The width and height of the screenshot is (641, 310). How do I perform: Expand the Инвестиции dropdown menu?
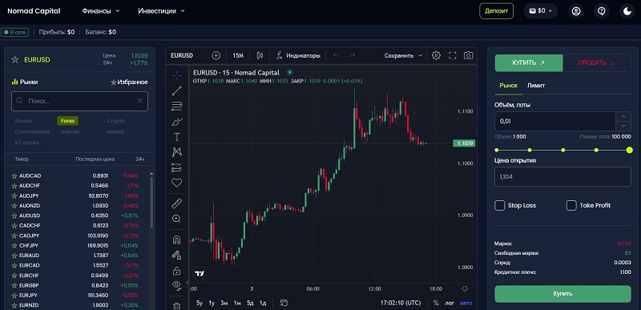click(x=162, y=11)
